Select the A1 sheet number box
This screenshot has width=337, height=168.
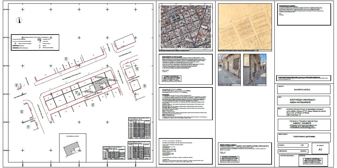point(320,149)
